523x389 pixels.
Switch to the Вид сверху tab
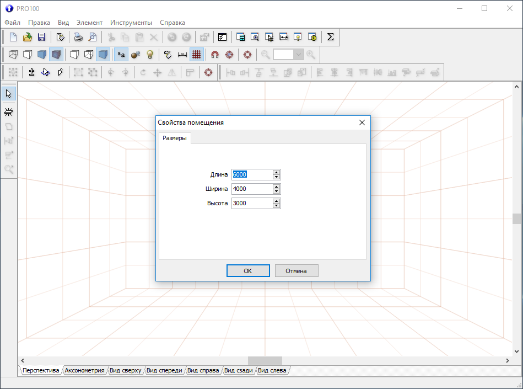pyautogui.click(x=126, y=370)
